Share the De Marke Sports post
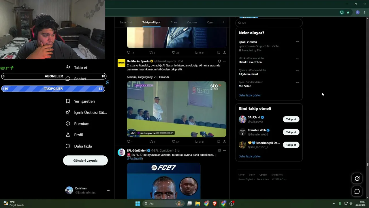The width and height of the screenshot is (369, 208). (x=225, y=142)
